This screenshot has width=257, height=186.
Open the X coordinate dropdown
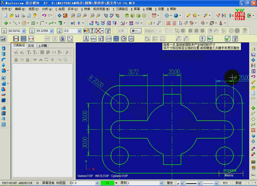tap(24, 31)
